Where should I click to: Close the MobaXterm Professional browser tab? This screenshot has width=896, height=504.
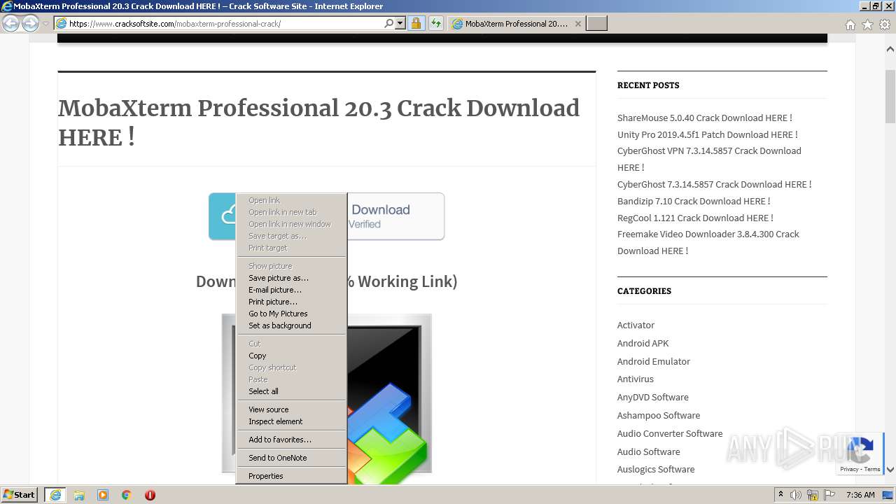point(577,24)
